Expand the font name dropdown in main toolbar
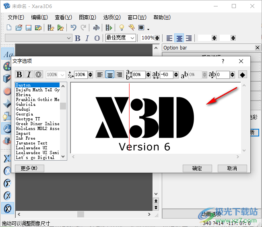Viewport: 262px width, 227px height. pos(69,38)
